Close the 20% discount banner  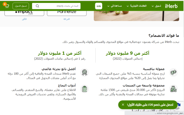(x=123, y=105)
